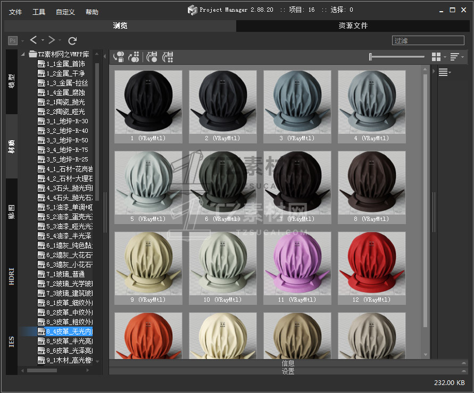The image size is (474, 393).
Task: Expand the 信息 panel bar
Action: pos(287,363)
